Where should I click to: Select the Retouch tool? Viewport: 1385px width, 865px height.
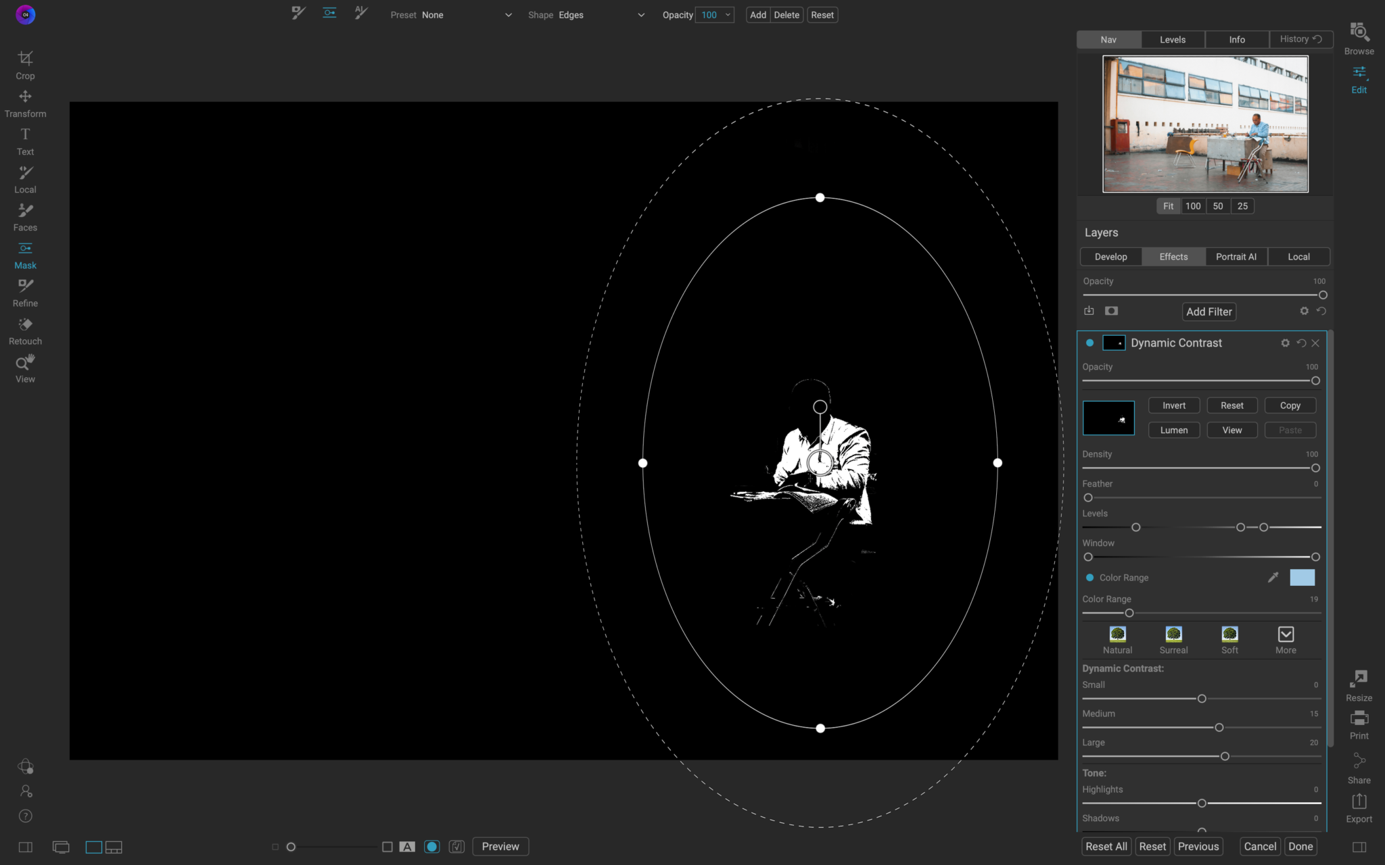(x=25, y=329)
